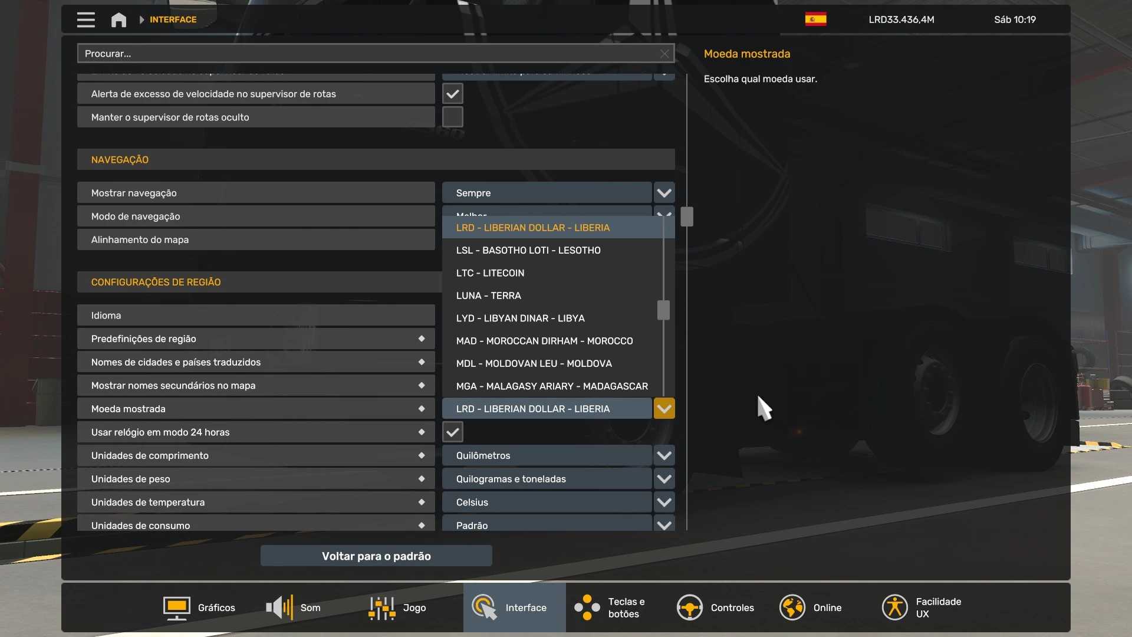Toggle 24-hour clock mode checkbox
1132x637 pixels.
452,432
